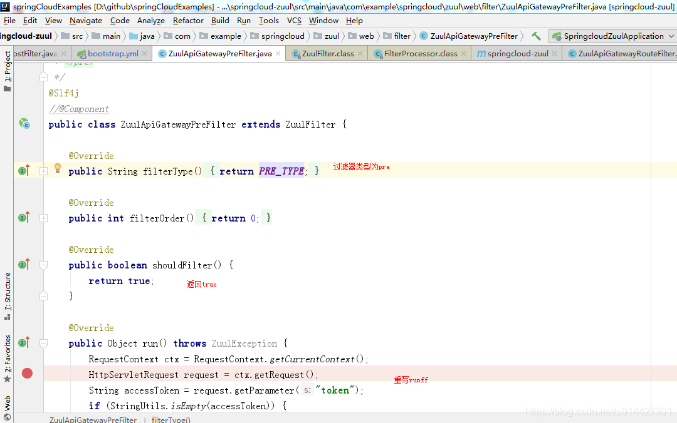
Task: Open the Window menu
Action: [323, 20]
